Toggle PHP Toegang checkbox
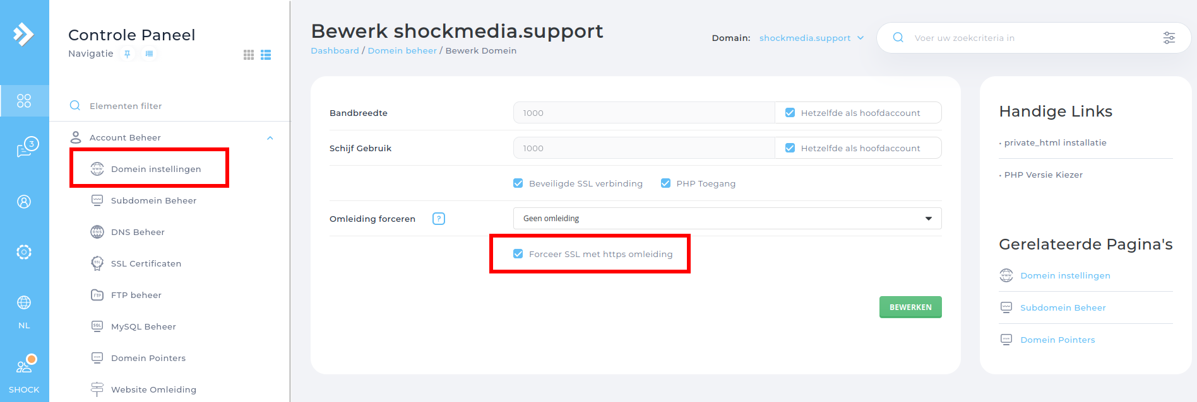The height and width of the screenshot is (402, 1197). pyautogui.click(x=665, y=183)
